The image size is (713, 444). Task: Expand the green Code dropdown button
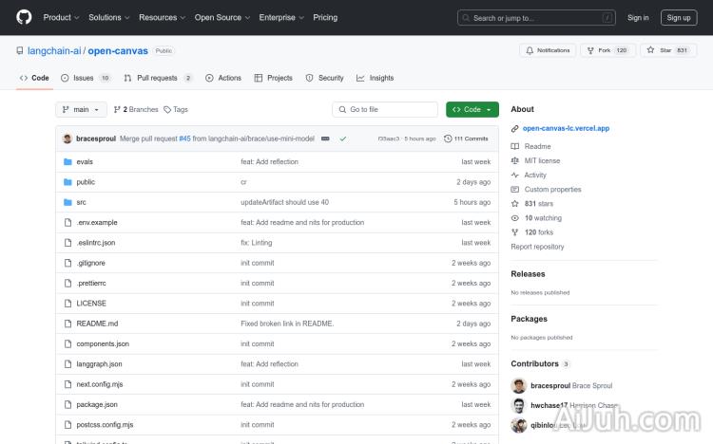pyautogui.click(x=472, y=109)
